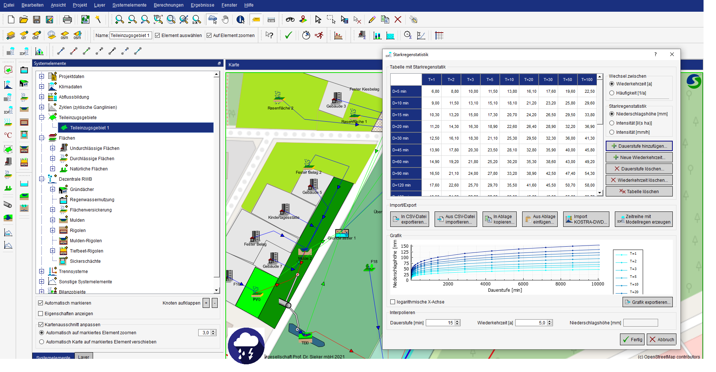Click the binoculars search icon
716x372 pixels.
290,20
